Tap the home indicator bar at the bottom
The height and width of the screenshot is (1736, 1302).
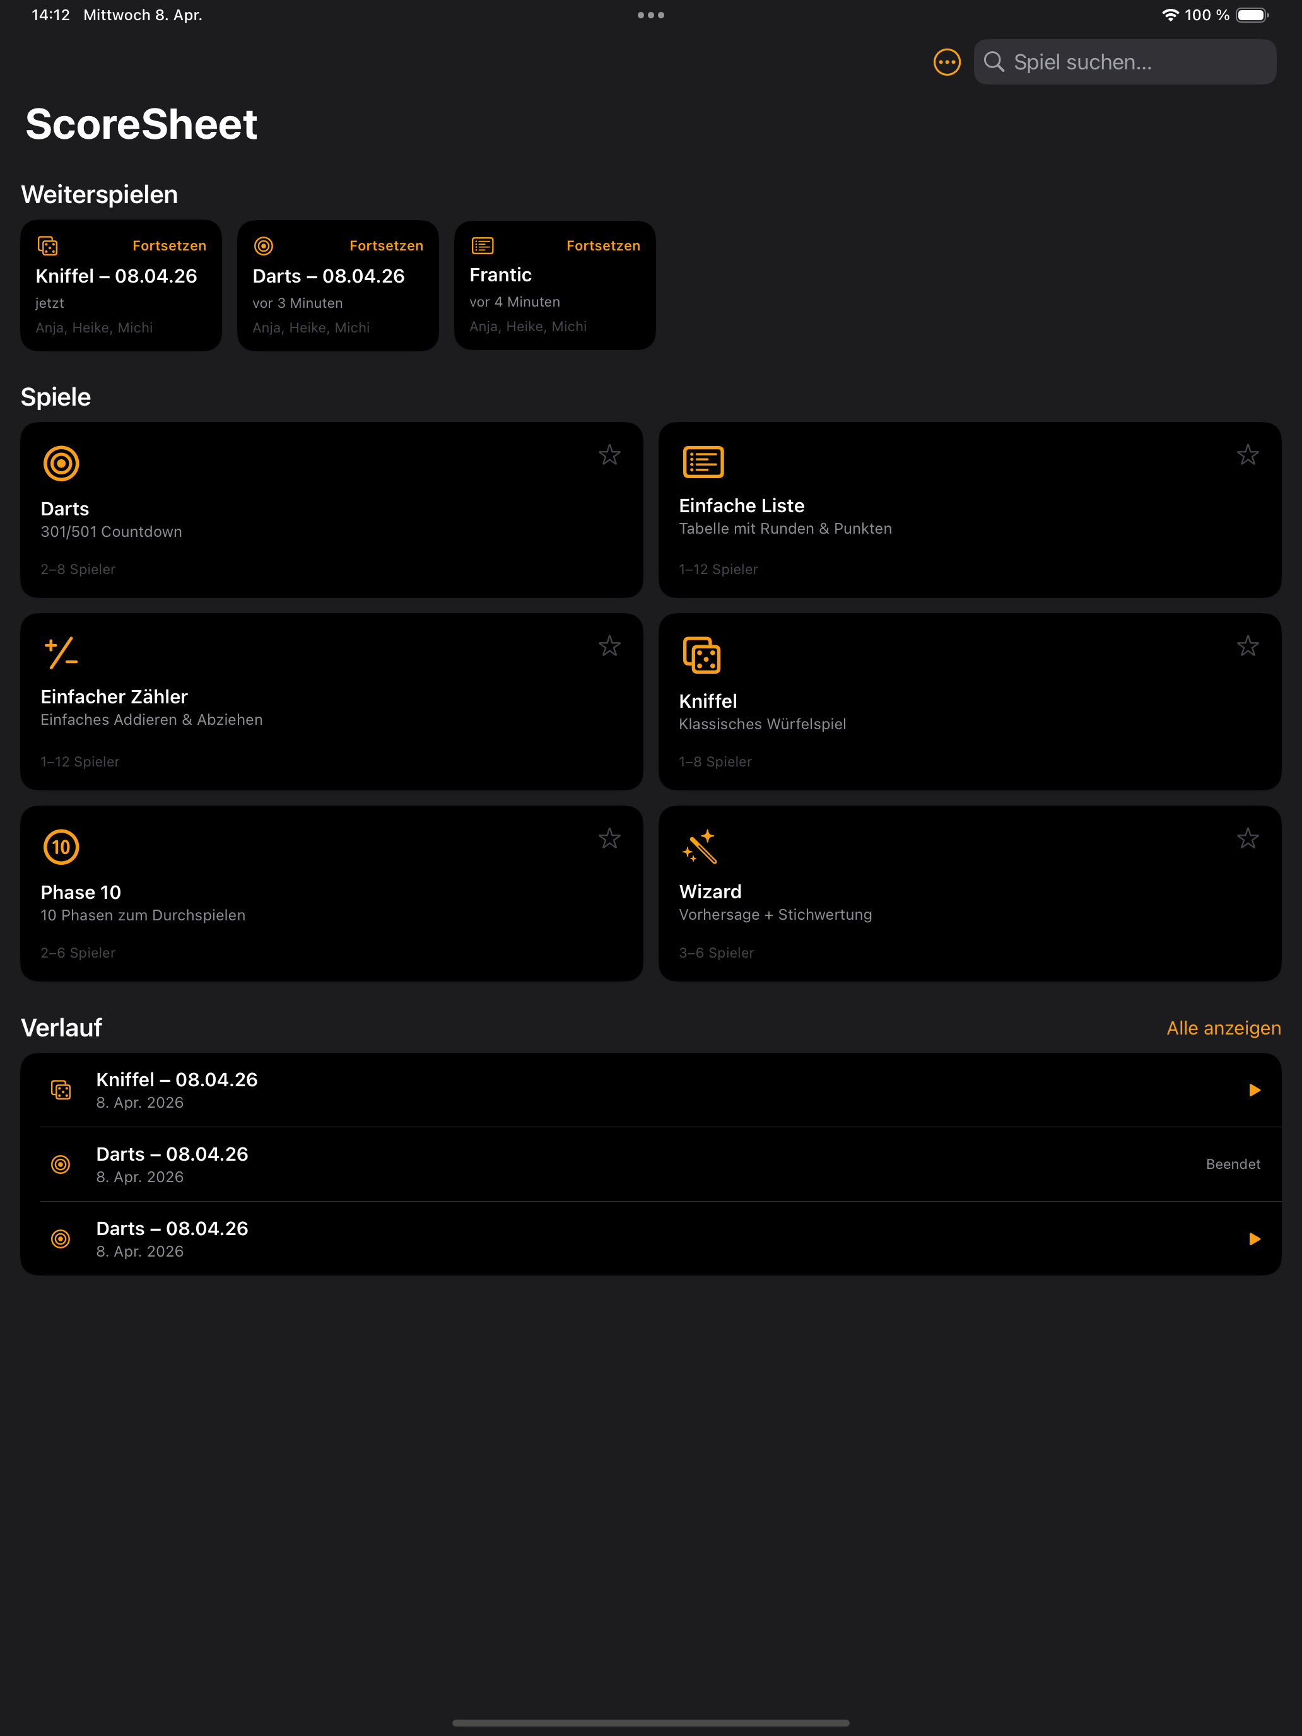click(650, 1723)
